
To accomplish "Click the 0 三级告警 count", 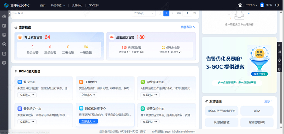I will 50,47.
